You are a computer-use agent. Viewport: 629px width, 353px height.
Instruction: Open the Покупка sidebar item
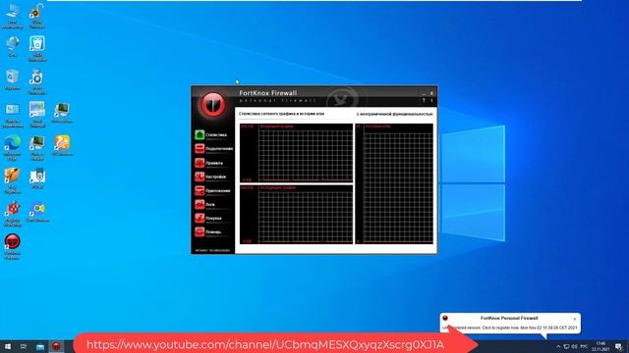point(208,218)
